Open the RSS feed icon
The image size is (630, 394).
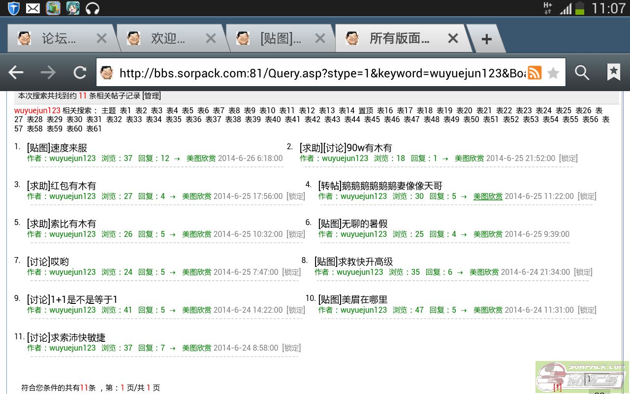coord(535,73)
